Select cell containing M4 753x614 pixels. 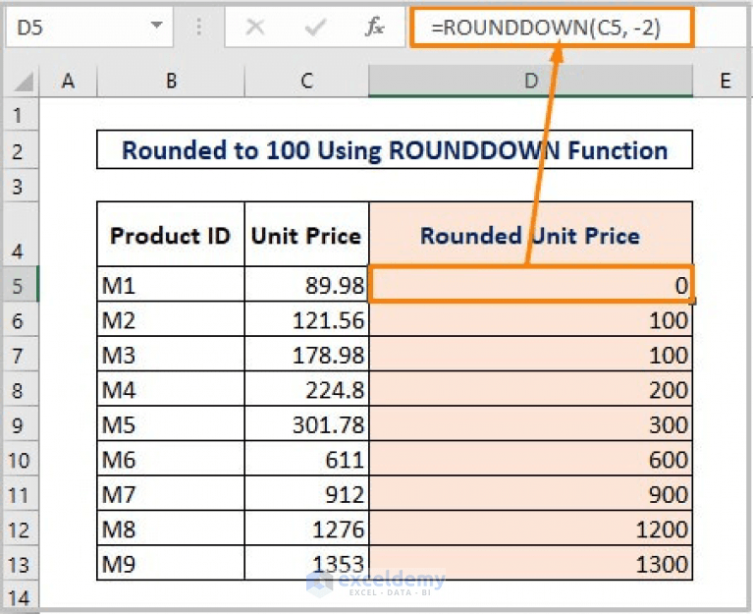click(171, 389)
